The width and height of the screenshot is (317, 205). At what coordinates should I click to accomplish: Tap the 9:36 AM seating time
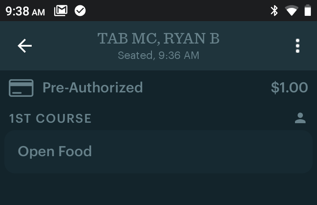[179, 55]
